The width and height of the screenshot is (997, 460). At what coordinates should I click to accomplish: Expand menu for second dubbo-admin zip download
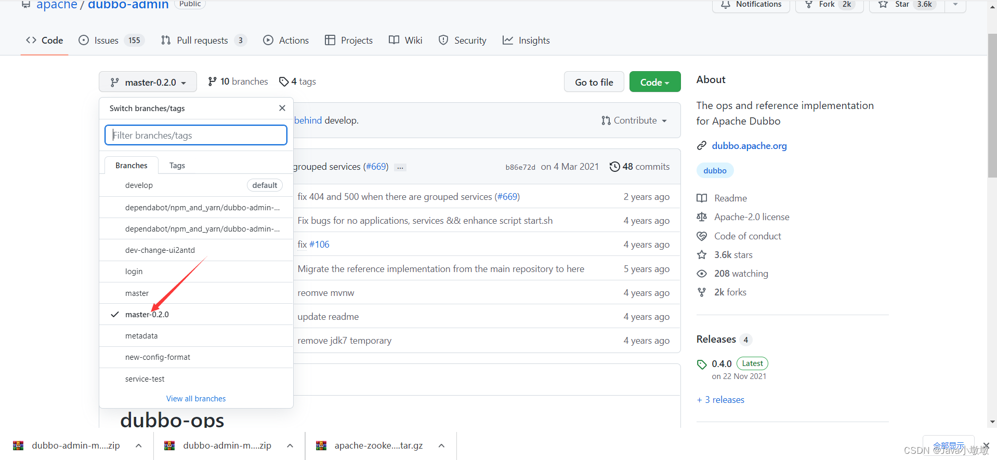tap(290, 446)
